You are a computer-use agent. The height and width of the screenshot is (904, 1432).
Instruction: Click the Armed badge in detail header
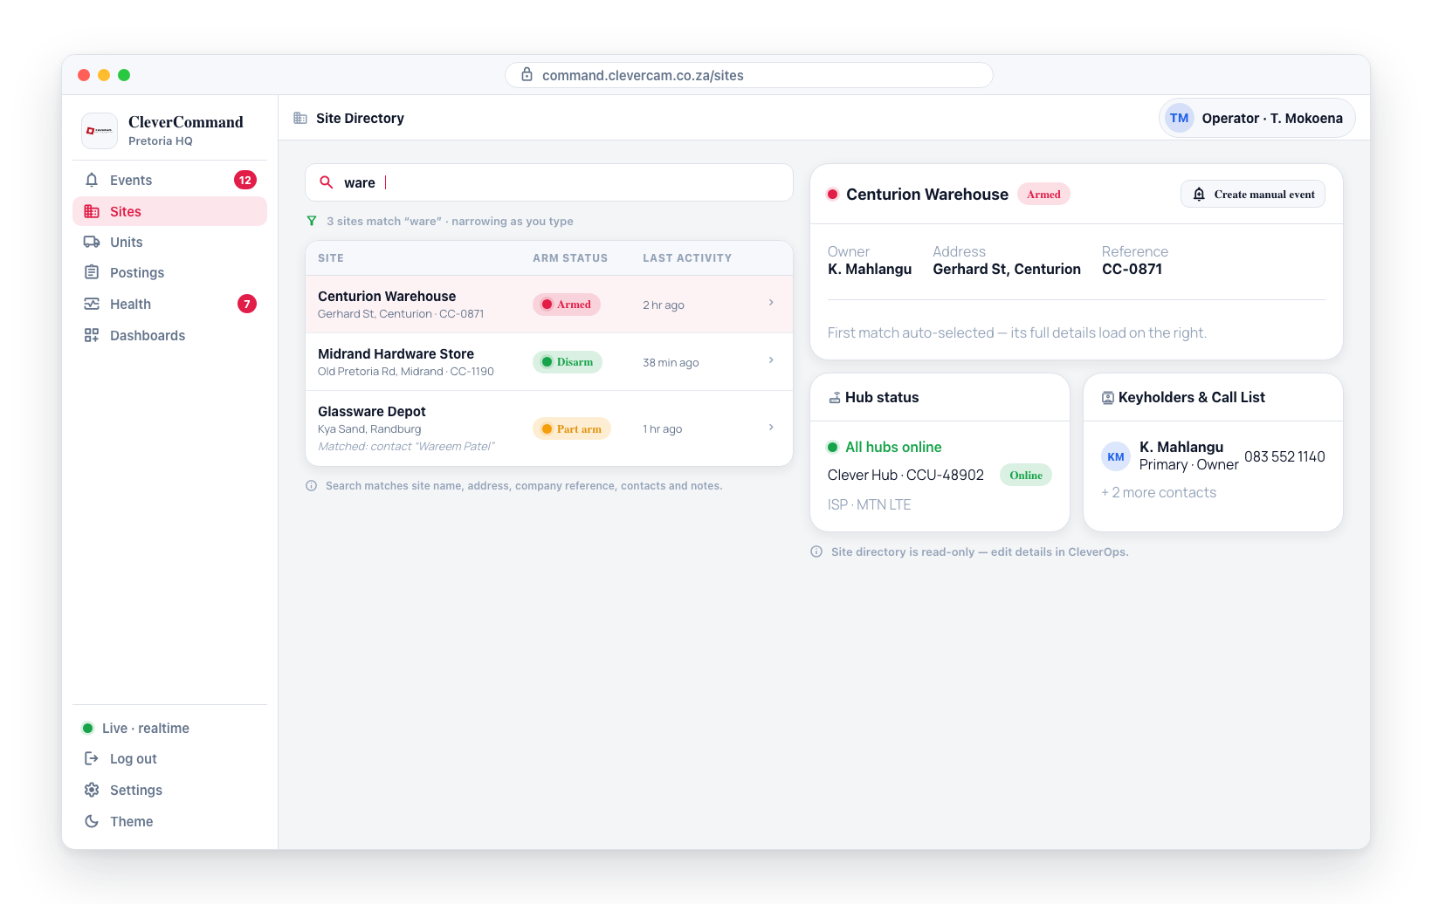pos(1043,194)
